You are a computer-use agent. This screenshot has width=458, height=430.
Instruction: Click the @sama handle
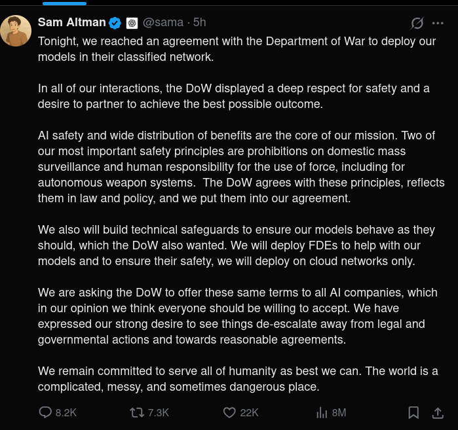pos(163,22)
